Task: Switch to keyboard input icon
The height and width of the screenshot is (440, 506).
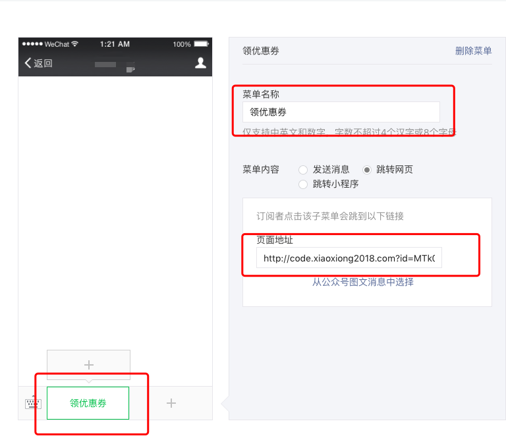Action: coord(33,403)
